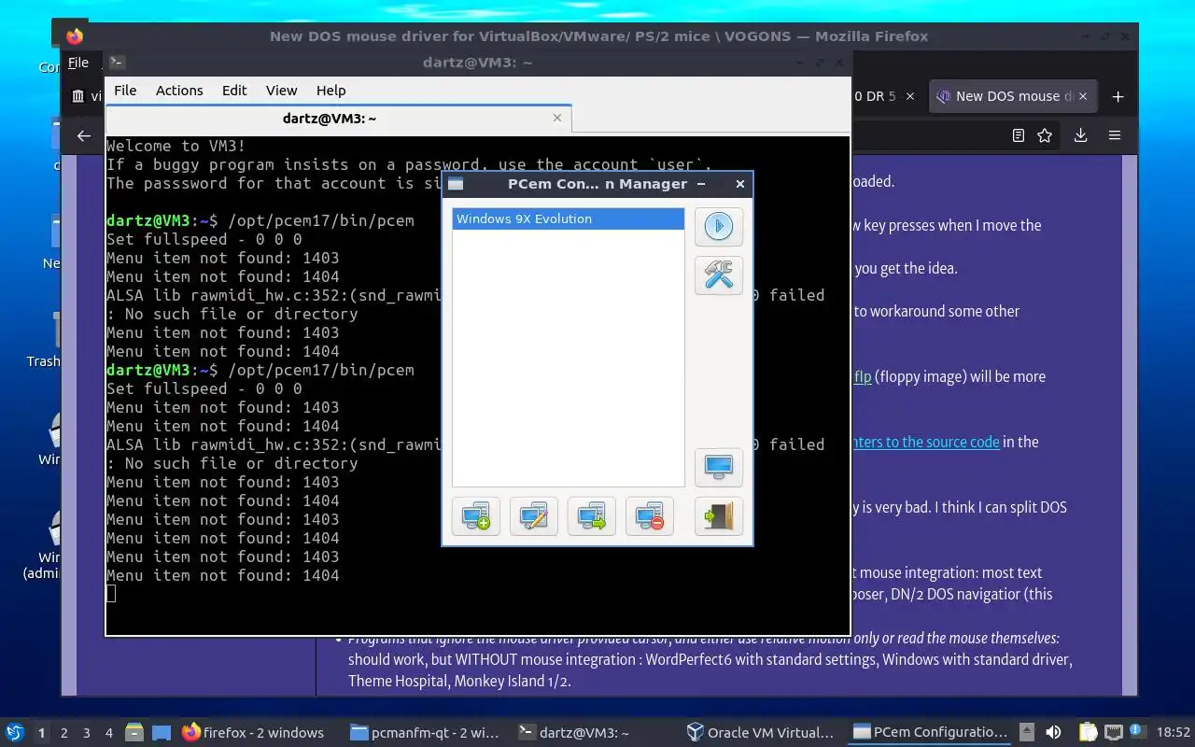The image size is (1195, 747).
Task: Open the removable media tray icon
Action: [1027, 733]
